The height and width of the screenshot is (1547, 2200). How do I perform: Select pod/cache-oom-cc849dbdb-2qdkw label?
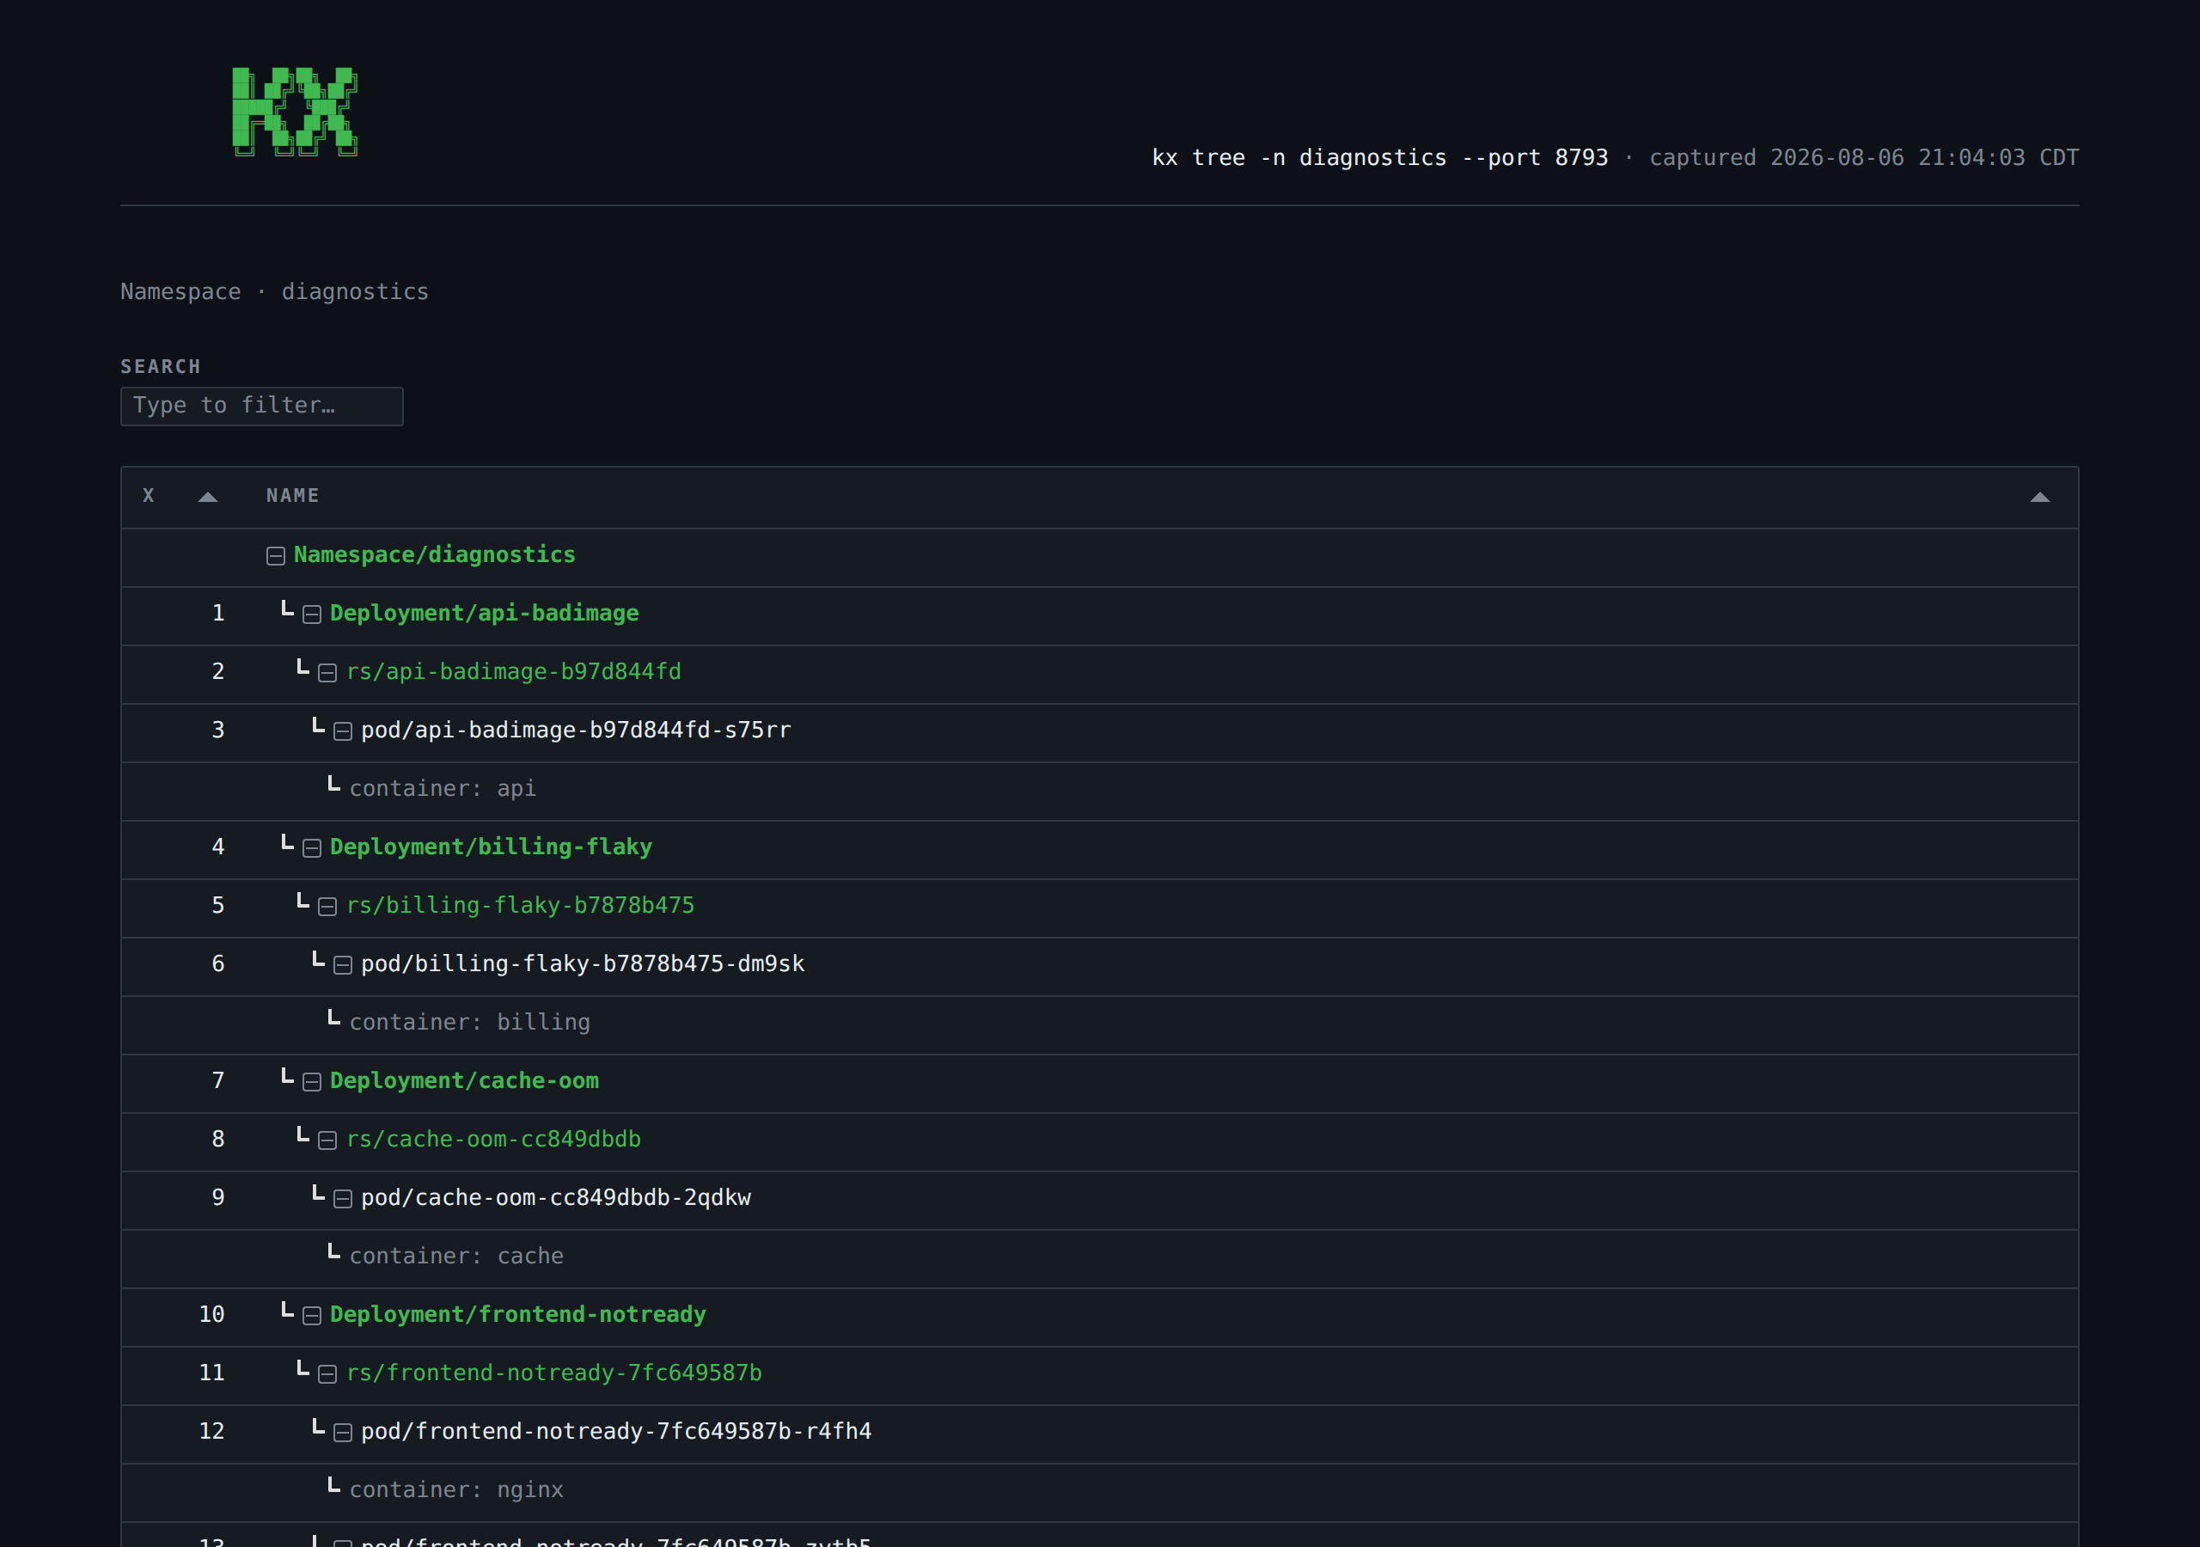tap(556, 1198)
